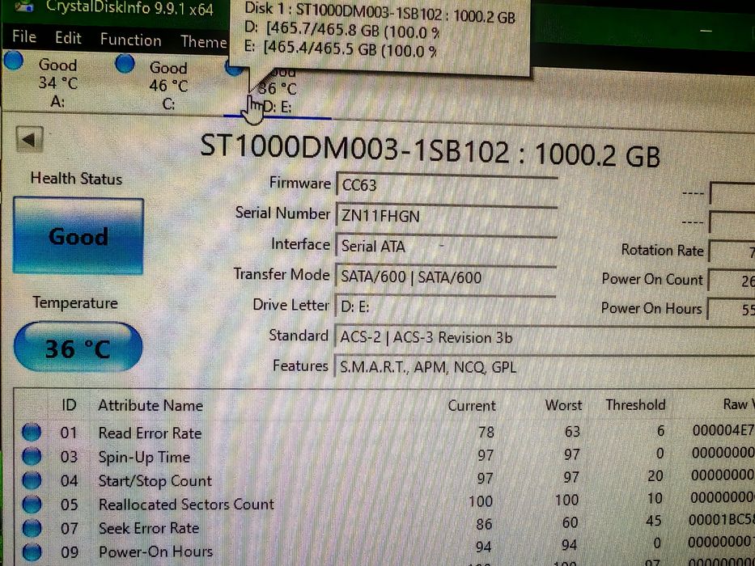
Task: Select the Power-On Hours attribute row text
Action: point(155,551)
